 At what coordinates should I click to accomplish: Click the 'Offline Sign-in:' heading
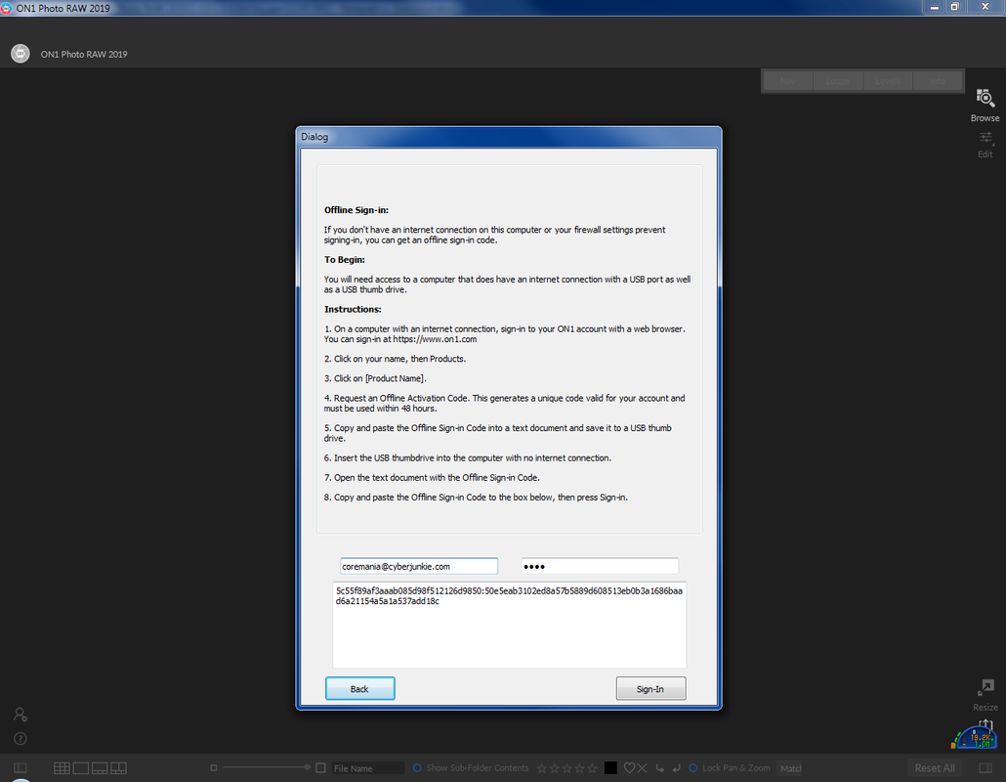point(356,210)
